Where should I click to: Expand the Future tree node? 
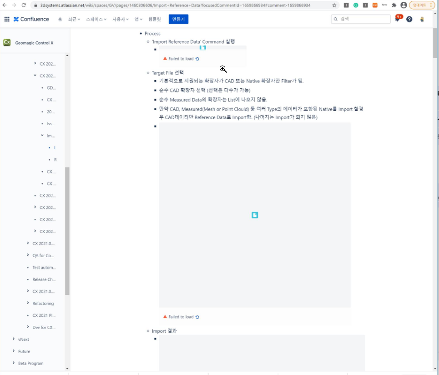point(14,351)
